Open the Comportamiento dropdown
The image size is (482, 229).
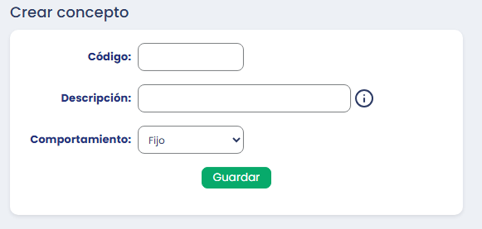point(190,140)
